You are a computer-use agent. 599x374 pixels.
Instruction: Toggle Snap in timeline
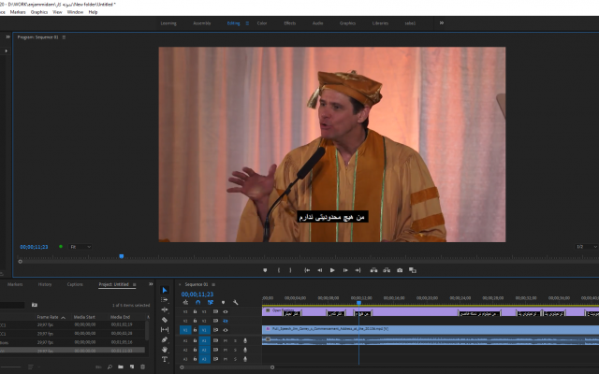click(x=197, y=302)
